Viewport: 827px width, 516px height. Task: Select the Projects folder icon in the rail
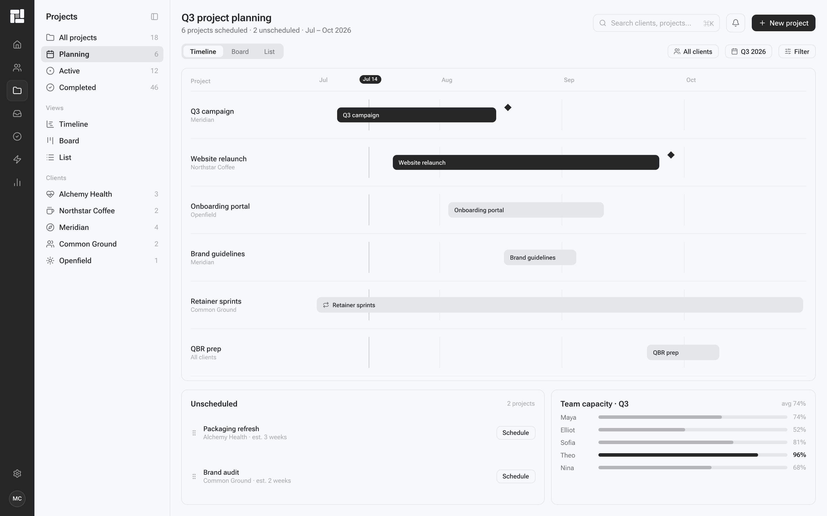pyautogui.click(x=17, y=90)
